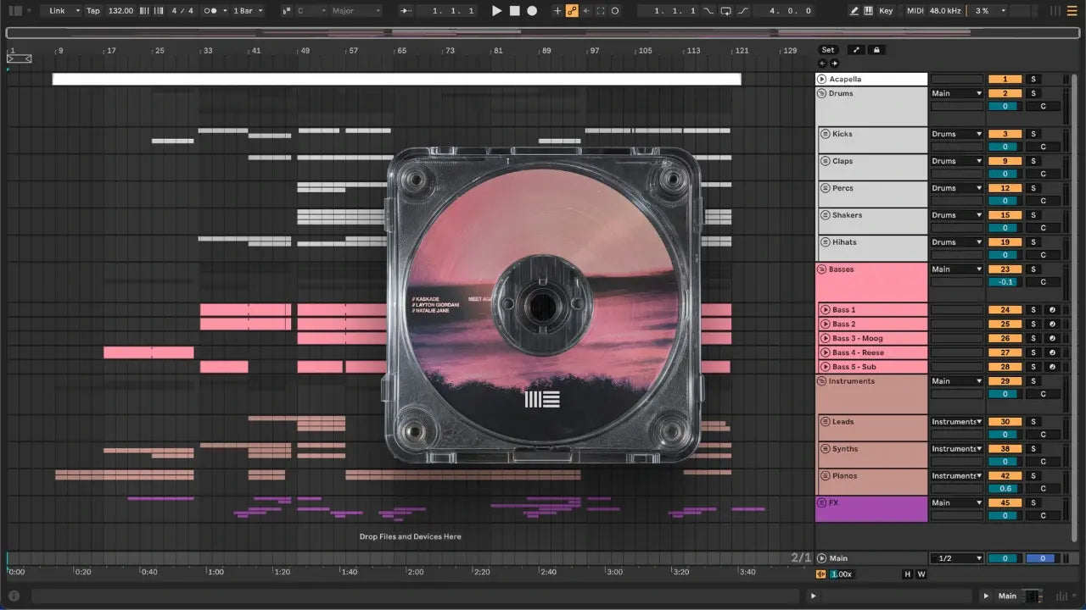This screenshot has width=1086, height=610.
Task: Open the Main track 1/2 output dropdown
Action: pyautogui.click(x=957, y=558)
